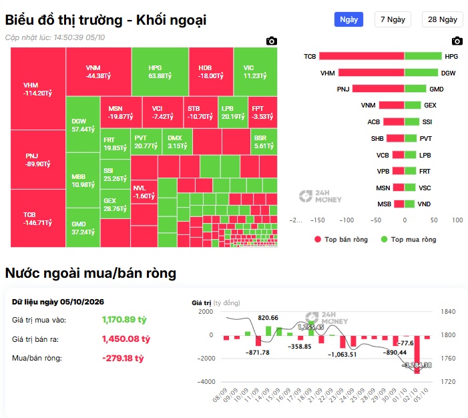This screenshot has width=468, height=418.
Task: Open the 28 Ngày period button
Action: [x=443, y=19]
